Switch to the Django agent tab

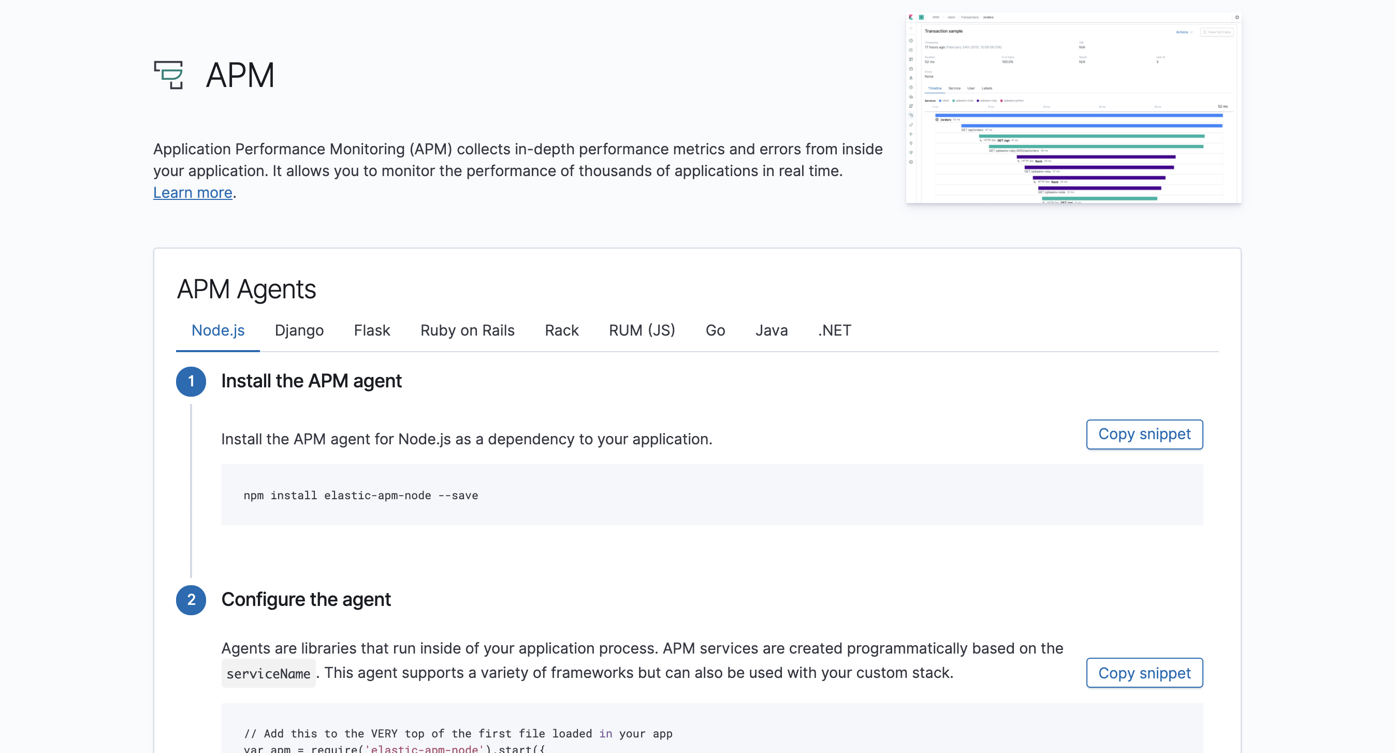[x=299, y=330]
